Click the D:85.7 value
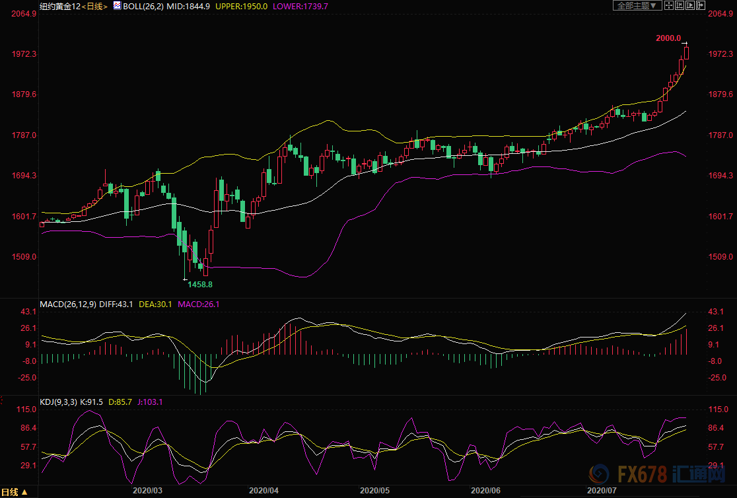The height and width of the screenshot is (498, 737). pos(120,402)
